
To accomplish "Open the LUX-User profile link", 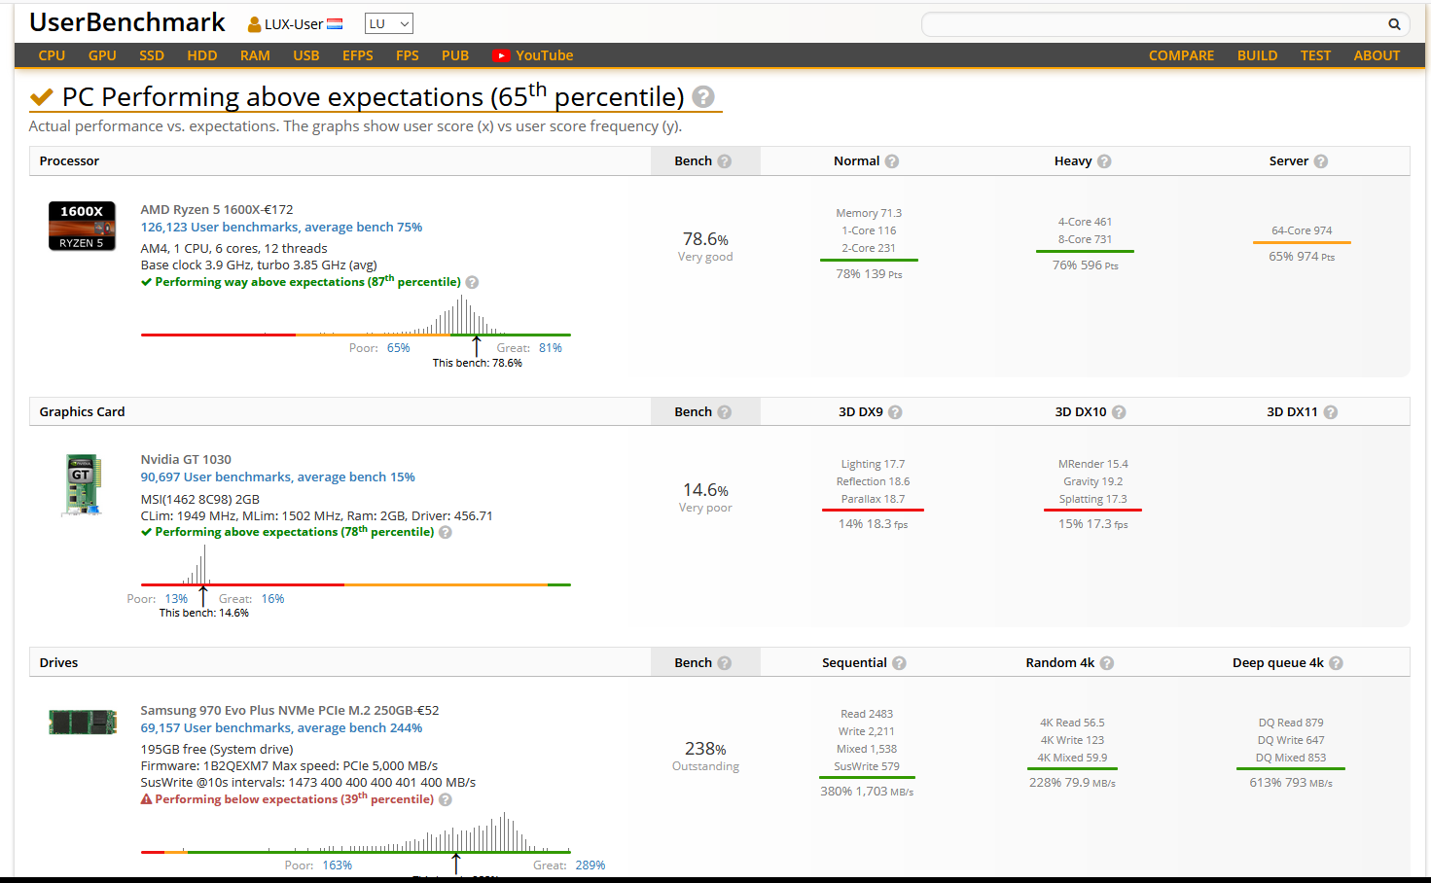I will tap(294, 24).
